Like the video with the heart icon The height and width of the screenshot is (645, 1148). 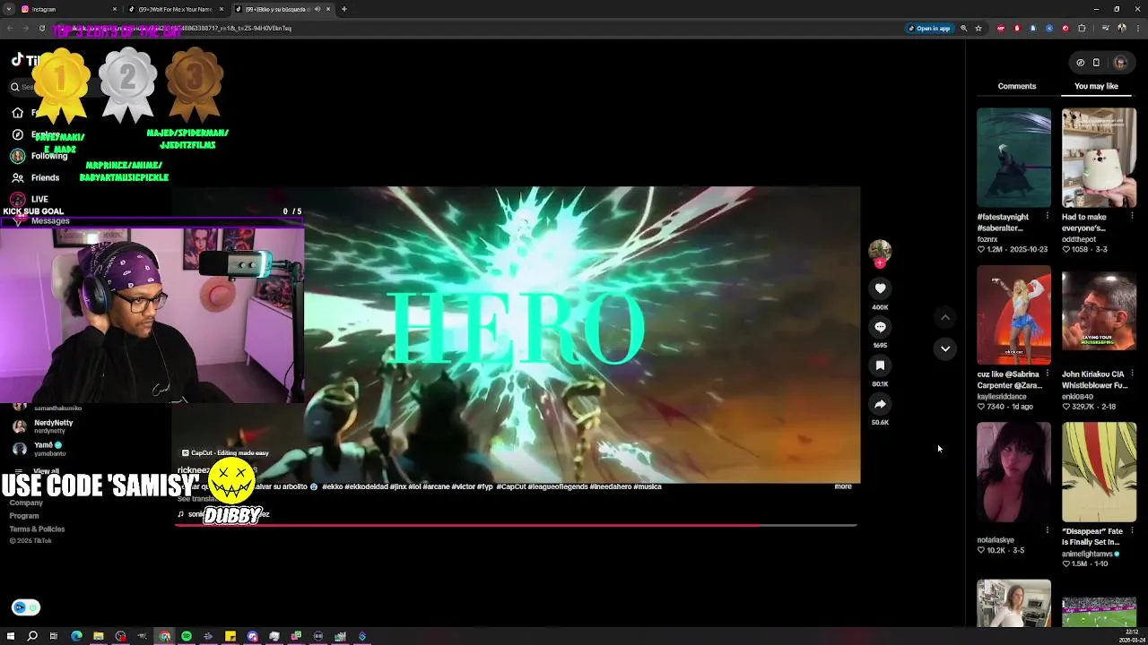tap(880, 288)
